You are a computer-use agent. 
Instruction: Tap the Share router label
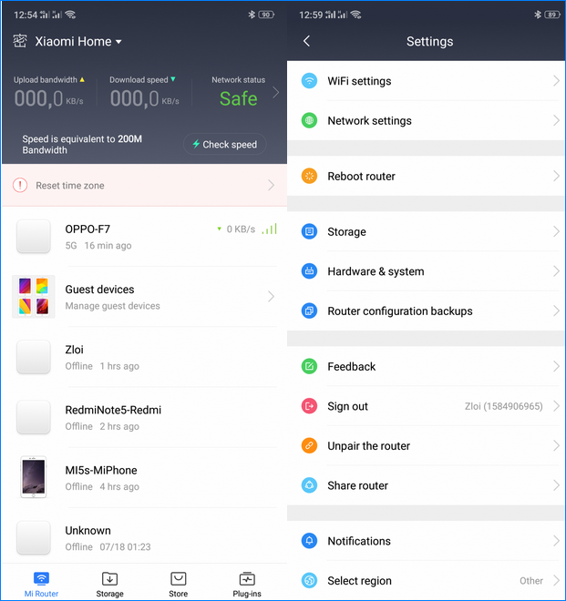[357, 485]
